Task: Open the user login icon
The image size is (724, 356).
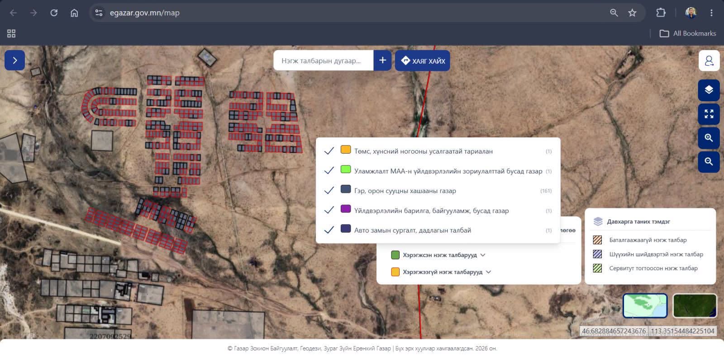Action: [x=709, y=61]
